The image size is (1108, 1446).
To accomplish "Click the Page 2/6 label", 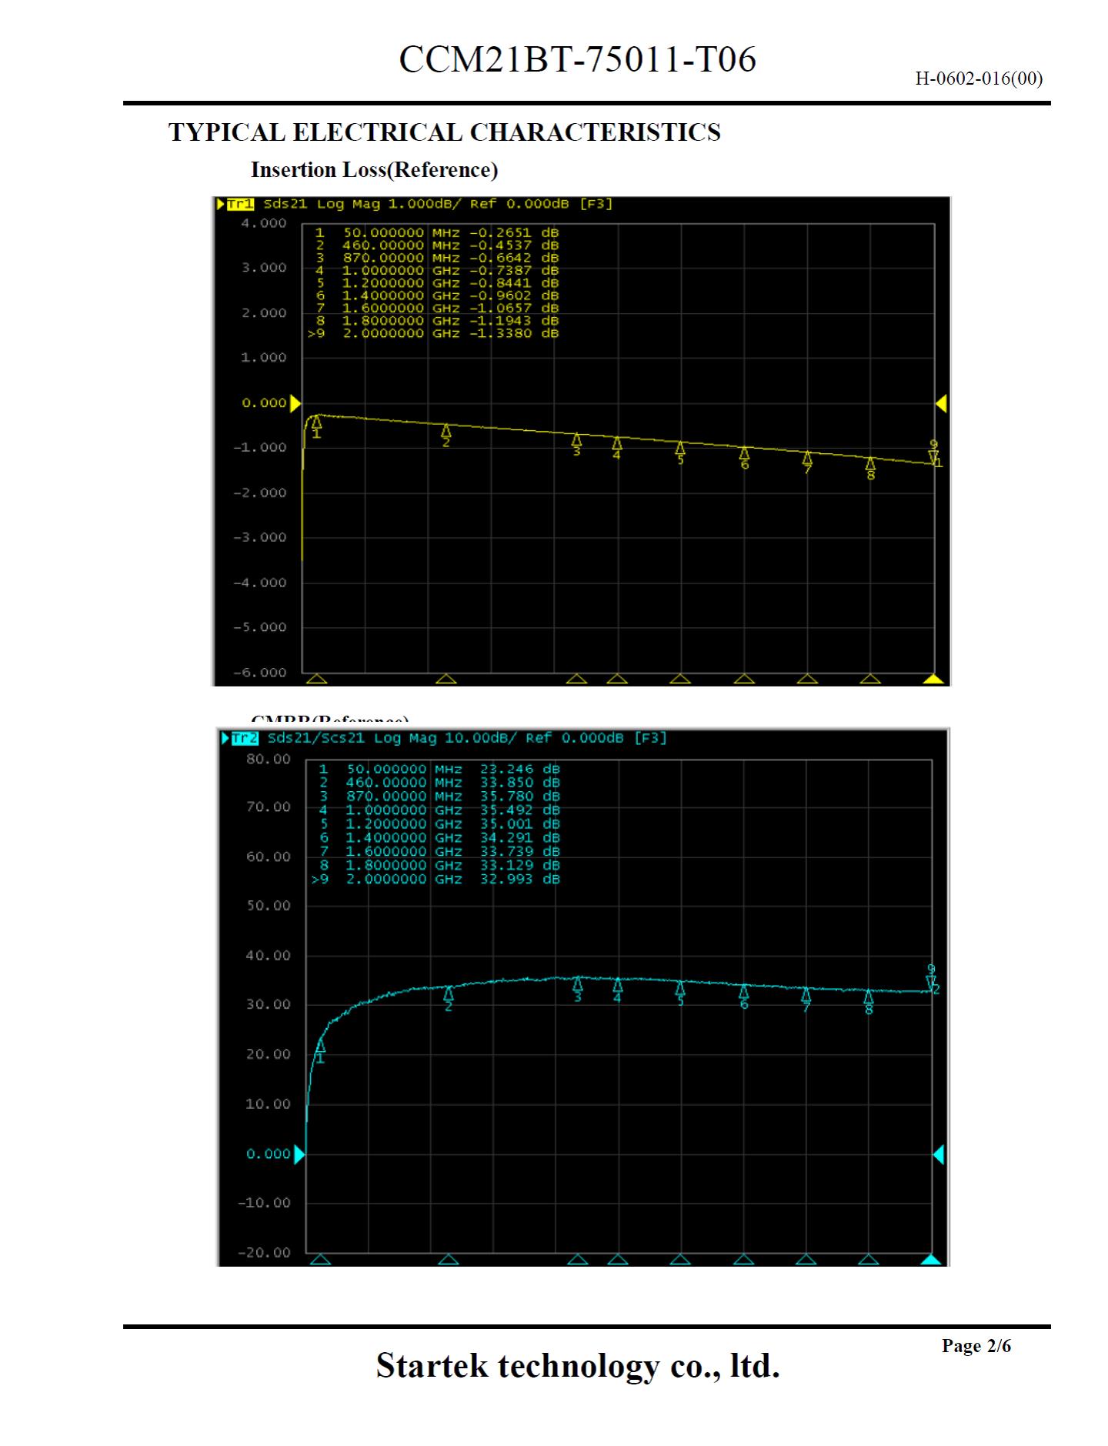I will click(976, 1345).
